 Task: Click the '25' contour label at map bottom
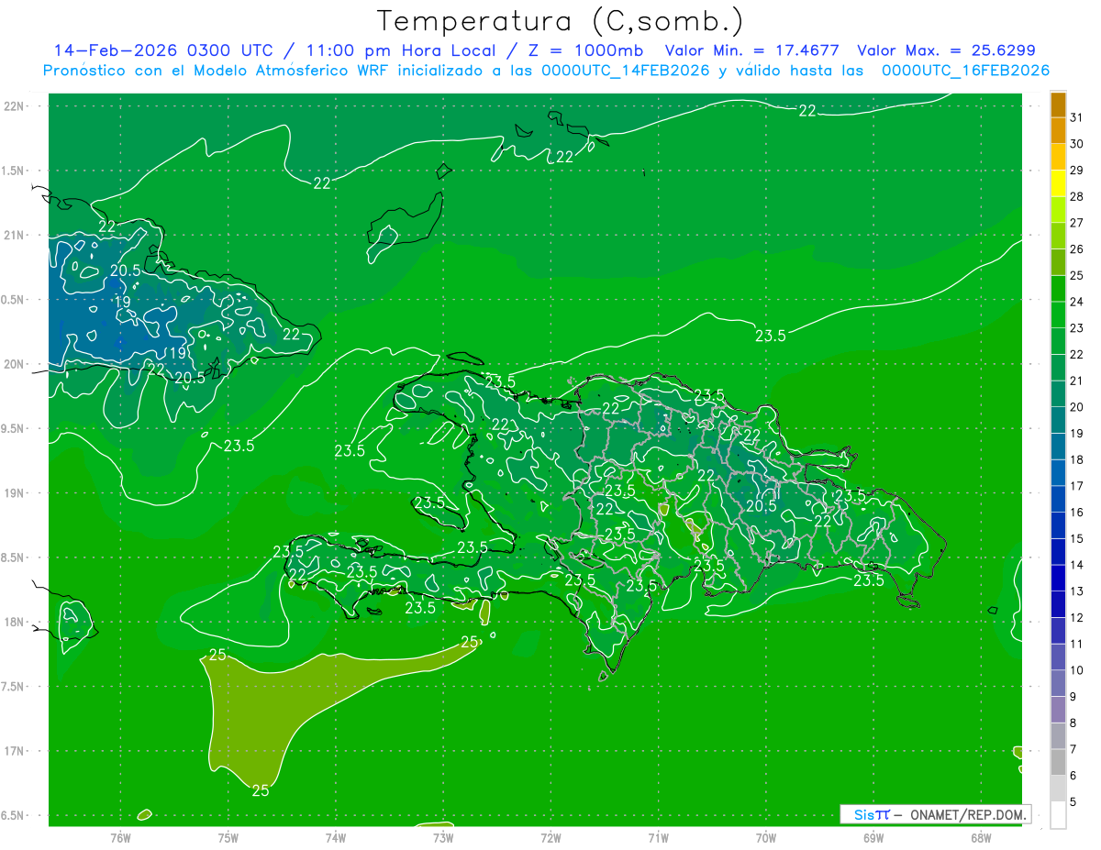point(261,790)
